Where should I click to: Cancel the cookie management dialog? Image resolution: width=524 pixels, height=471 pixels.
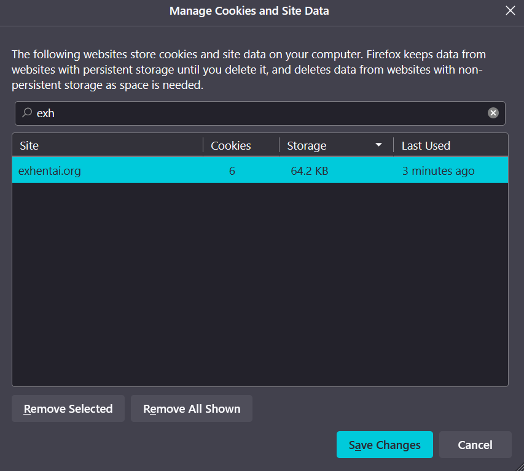475,445
